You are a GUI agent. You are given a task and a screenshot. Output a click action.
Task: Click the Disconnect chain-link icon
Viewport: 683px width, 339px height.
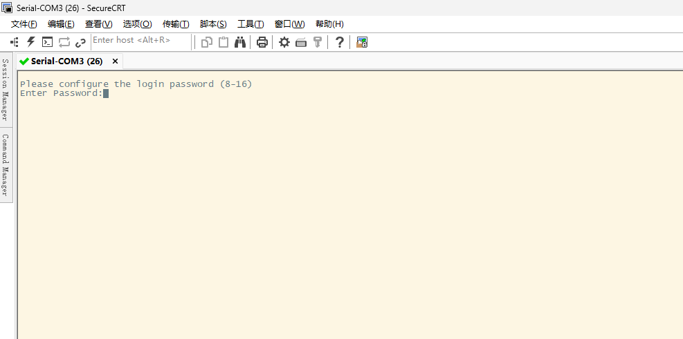pyautogui.click(x=80, y=43)
